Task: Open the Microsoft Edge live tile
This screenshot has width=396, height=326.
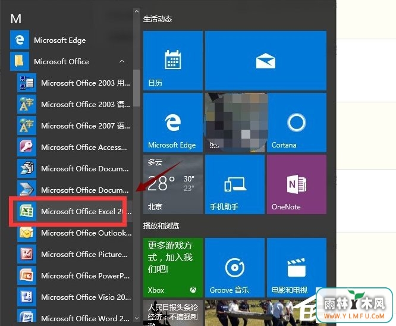Action: pos(173,123)
